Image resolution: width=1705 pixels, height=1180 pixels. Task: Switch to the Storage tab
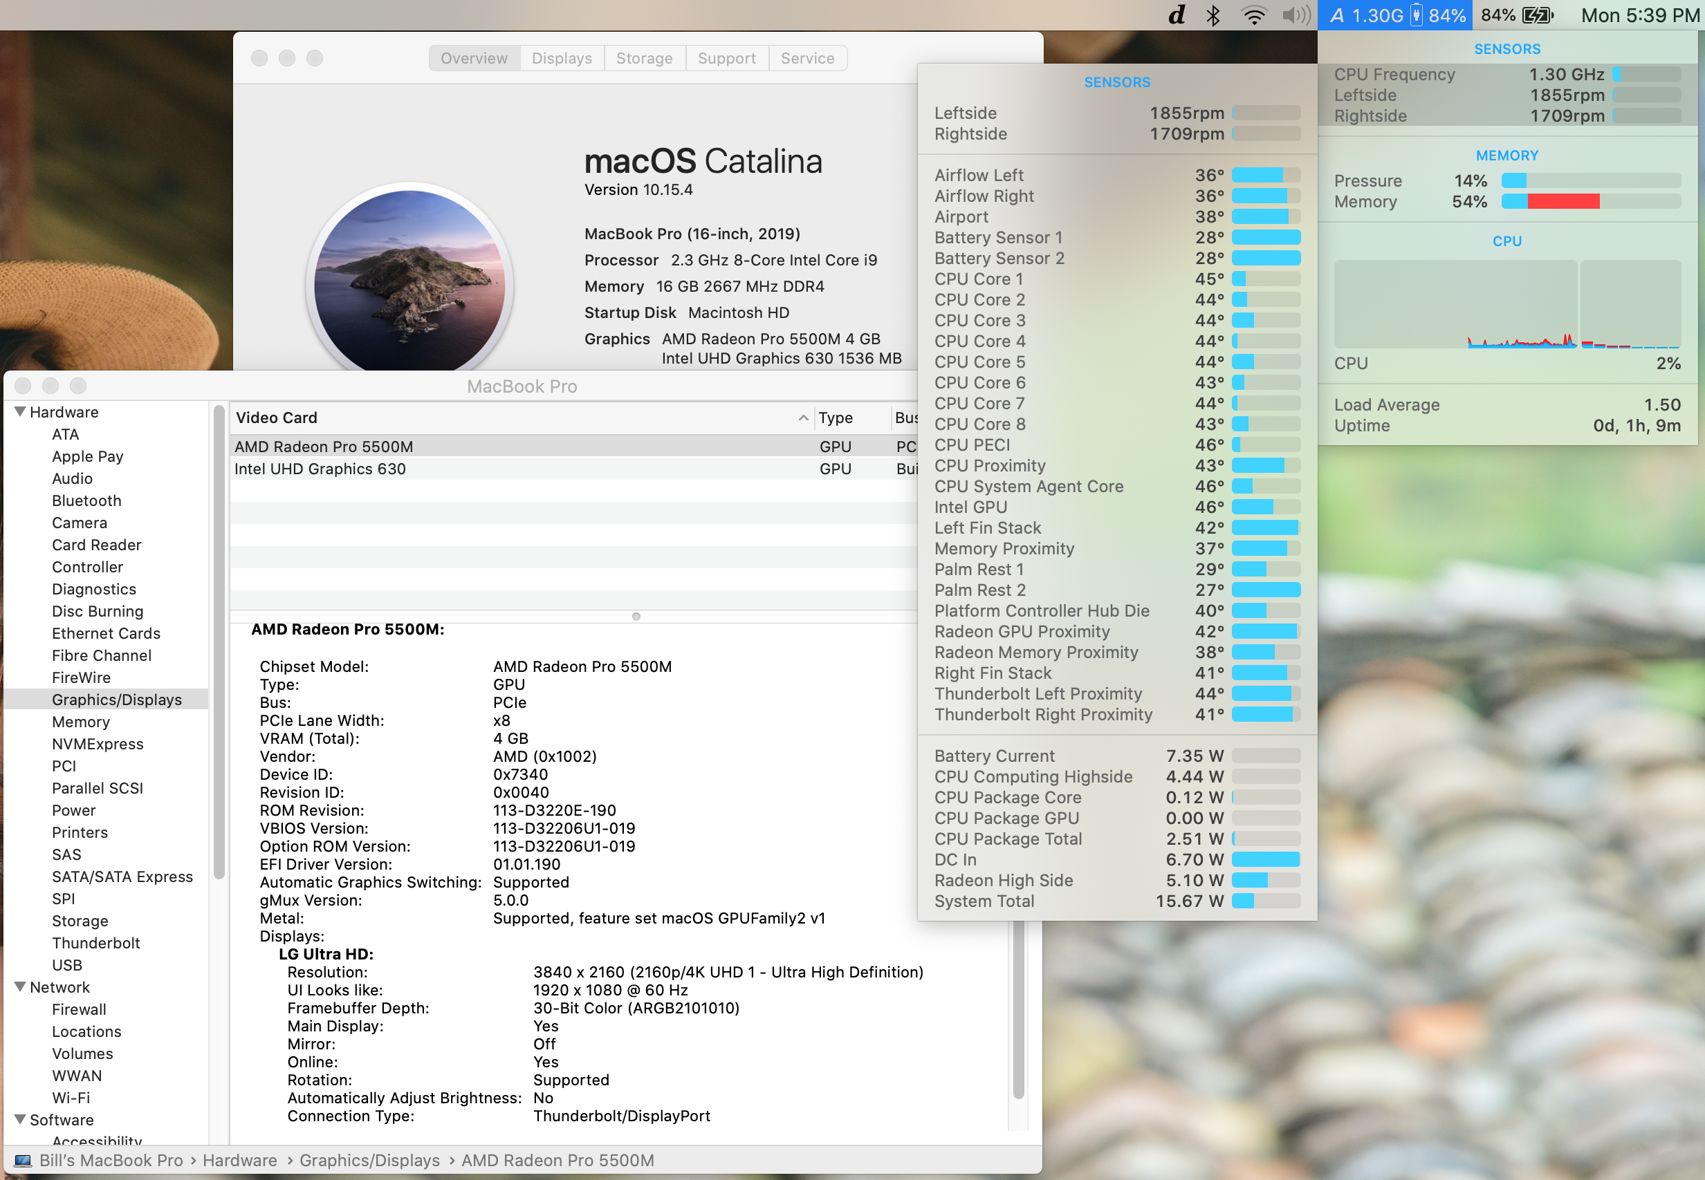tap(644, 58)
